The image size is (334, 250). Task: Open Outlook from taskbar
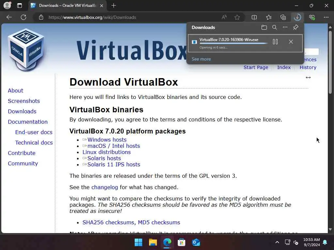point(196,242)
